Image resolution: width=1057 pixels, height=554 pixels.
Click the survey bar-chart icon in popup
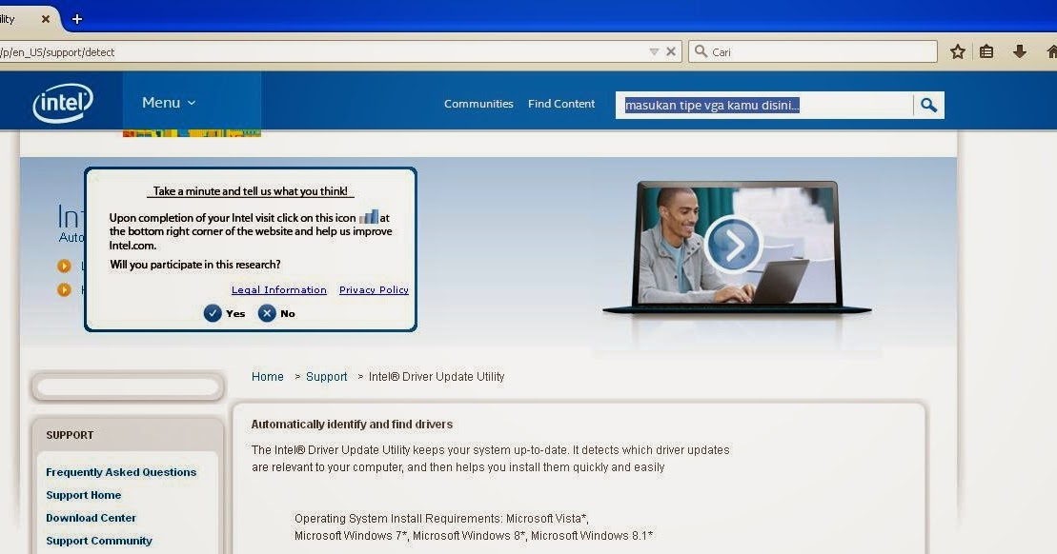click(x=369, y=217)
